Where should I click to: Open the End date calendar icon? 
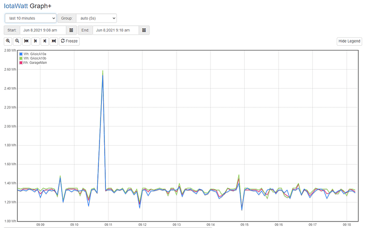[144, 30]
